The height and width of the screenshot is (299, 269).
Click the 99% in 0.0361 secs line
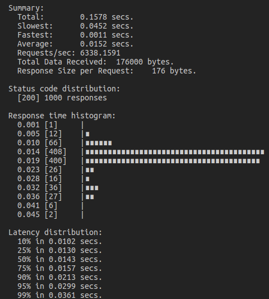click(x=60, y=295)
